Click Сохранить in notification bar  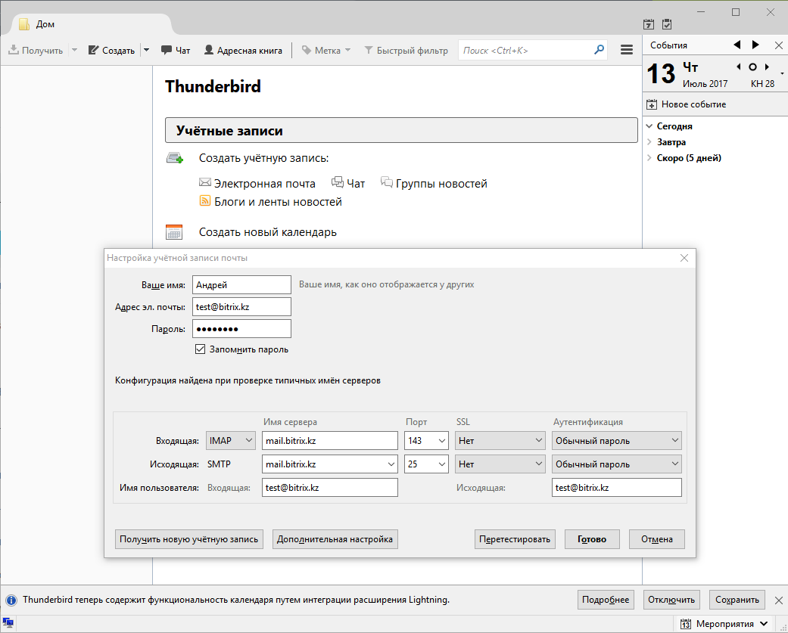click(737, 600)
